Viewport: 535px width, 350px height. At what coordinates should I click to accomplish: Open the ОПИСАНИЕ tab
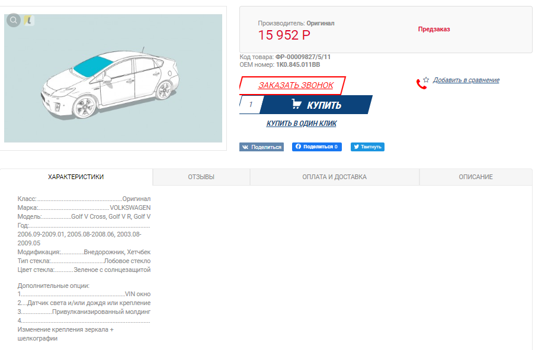pos(476,177)
